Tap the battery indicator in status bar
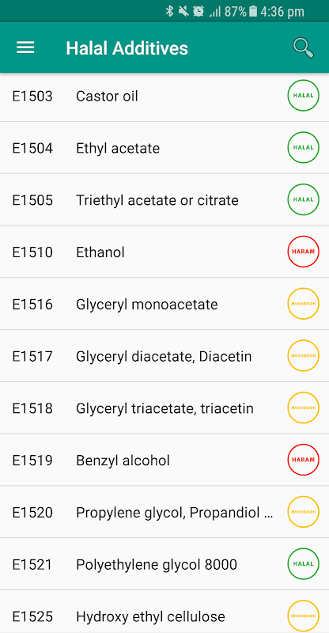This screenshot has height=633, width=329. coord(253,11)
